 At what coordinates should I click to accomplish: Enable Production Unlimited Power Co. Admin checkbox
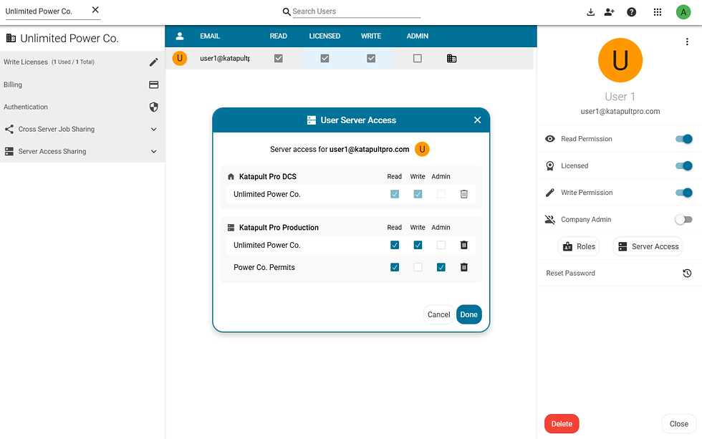[x=441, y=245]
